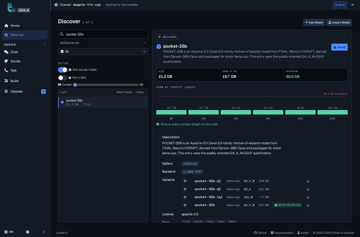Click Add Model button
The image size is (360, 237).
tap(314, 22)
